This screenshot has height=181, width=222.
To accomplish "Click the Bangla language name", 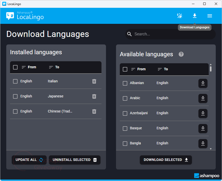I will (x=135, y=143).
